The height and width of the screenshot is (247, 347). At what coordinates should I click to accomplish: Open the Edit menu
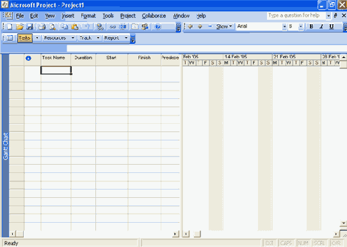(x=34, y=16)
